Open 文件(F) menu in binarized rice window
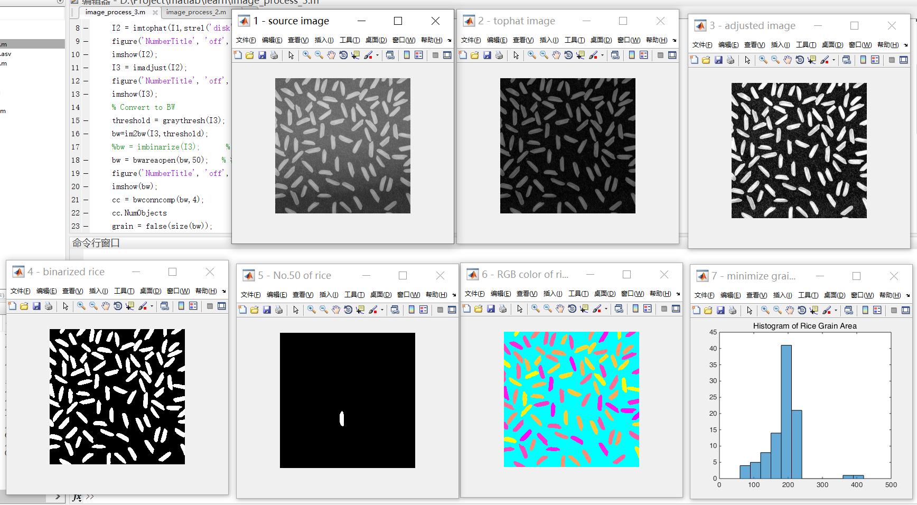 [x=21, y=291]
